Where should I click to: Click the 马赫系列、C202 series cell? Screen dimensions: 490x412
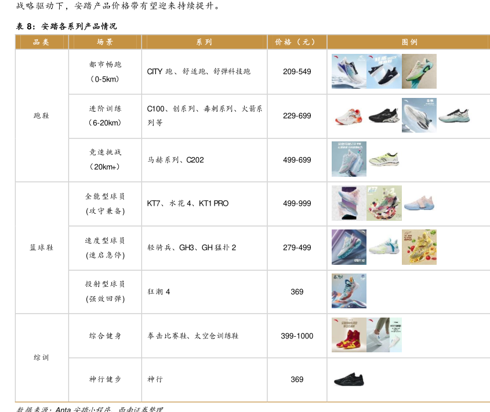click(176, 160)
